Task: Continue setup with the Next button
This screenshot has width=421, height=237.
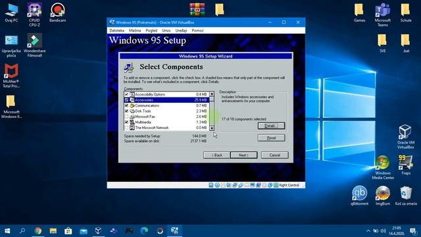Action: [x=243, y=155]
